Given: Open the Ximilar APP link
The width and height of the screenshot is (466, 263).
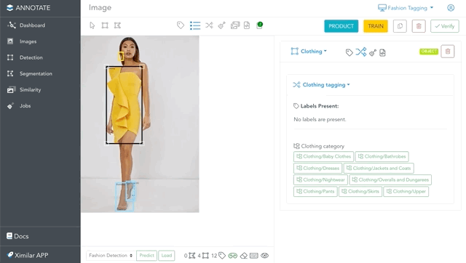Looking at the screenshot, I should (28, 255).
